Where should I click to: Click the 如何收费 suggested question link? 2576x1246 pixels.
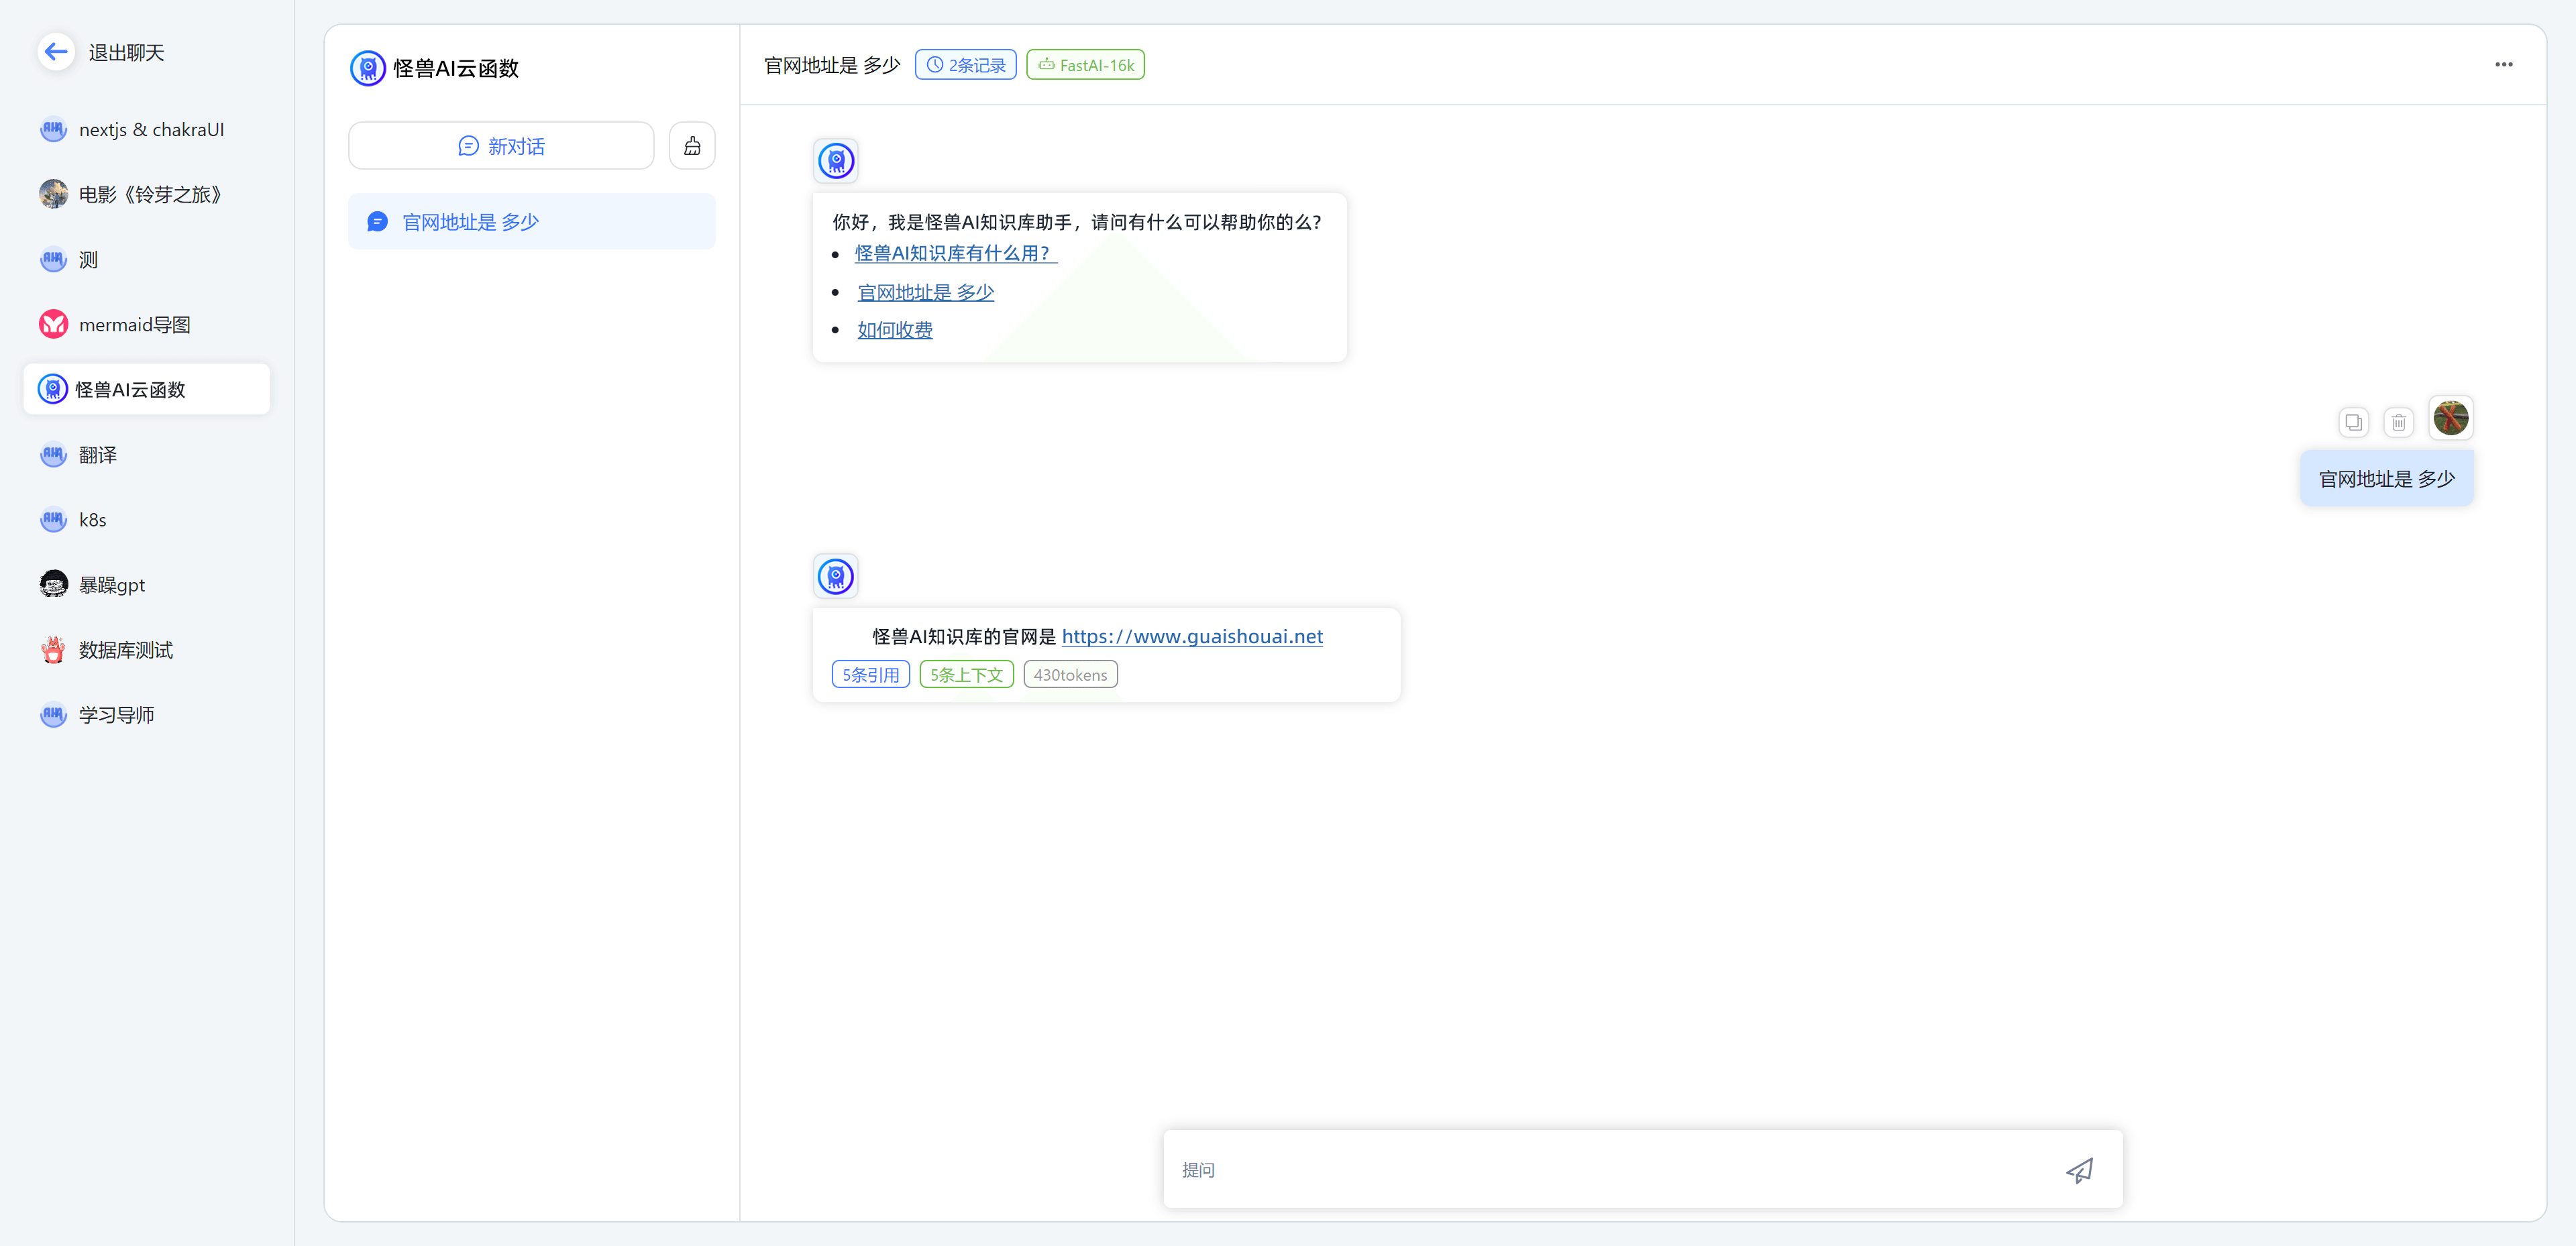pos(894,330)
